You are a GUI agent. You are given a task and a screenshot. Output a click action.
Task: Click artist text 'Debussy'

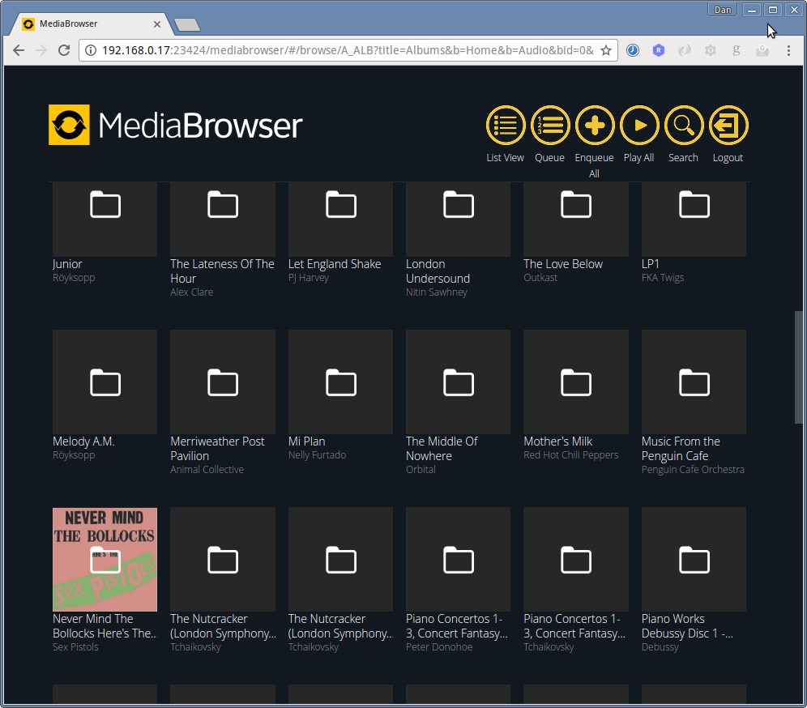660,647
